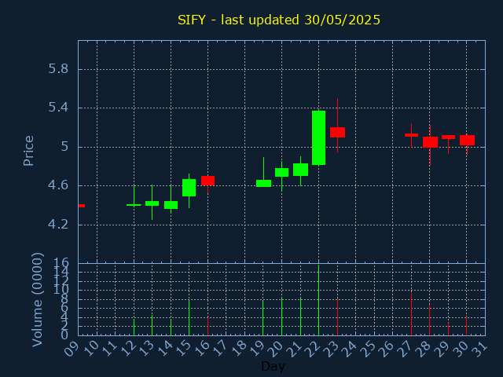Click the day 13 tick label
This screenshot has width=503, height=377.
click(x=146, y=349)
